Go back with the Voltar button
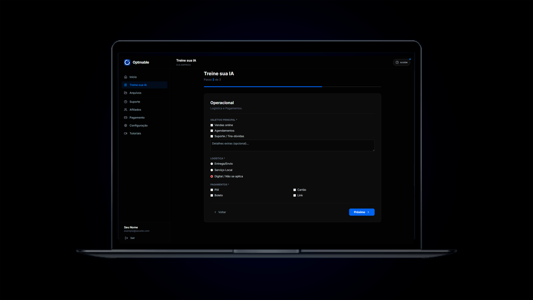 (220, 212)
